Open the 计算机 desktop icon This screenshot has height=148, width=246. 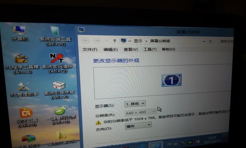click(x=19, y=33)
